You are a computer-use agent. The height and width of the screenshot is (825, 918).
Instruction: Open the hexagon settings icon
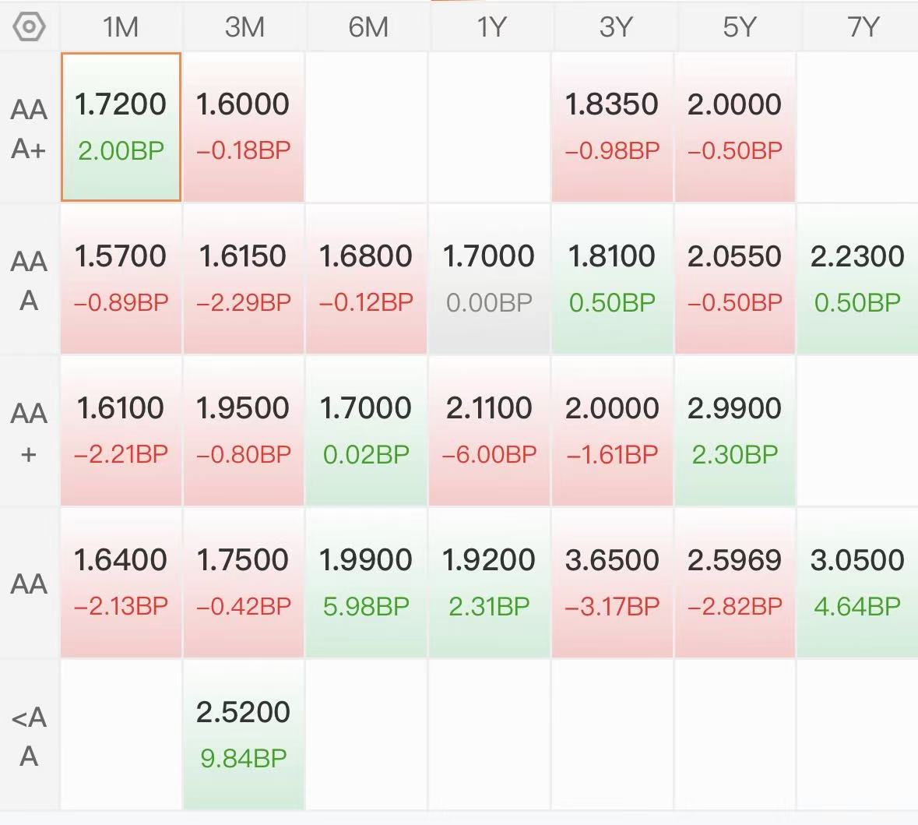pyautogui.click(x=29, y=27)
